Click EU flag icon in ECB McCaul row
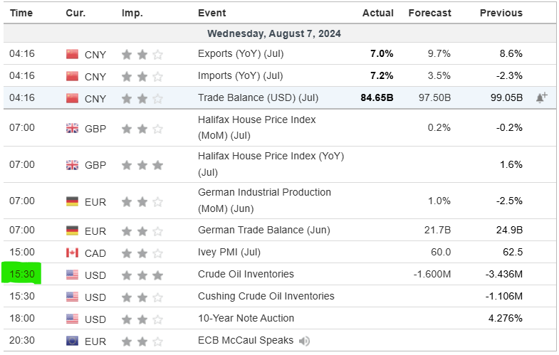 (72, 341)
